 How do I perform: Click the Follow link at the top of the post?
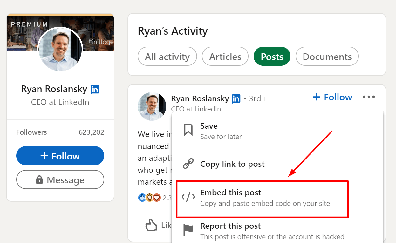coord(332,97)
